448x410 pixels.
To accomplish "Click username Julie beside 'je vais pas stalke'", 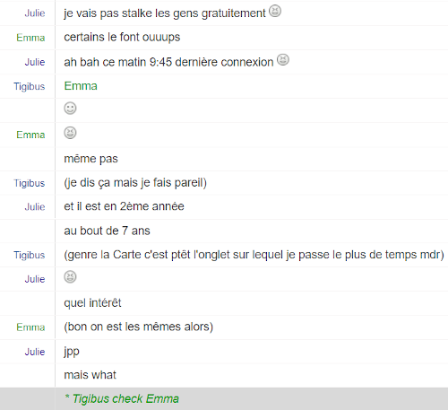I will click(35, 13).
